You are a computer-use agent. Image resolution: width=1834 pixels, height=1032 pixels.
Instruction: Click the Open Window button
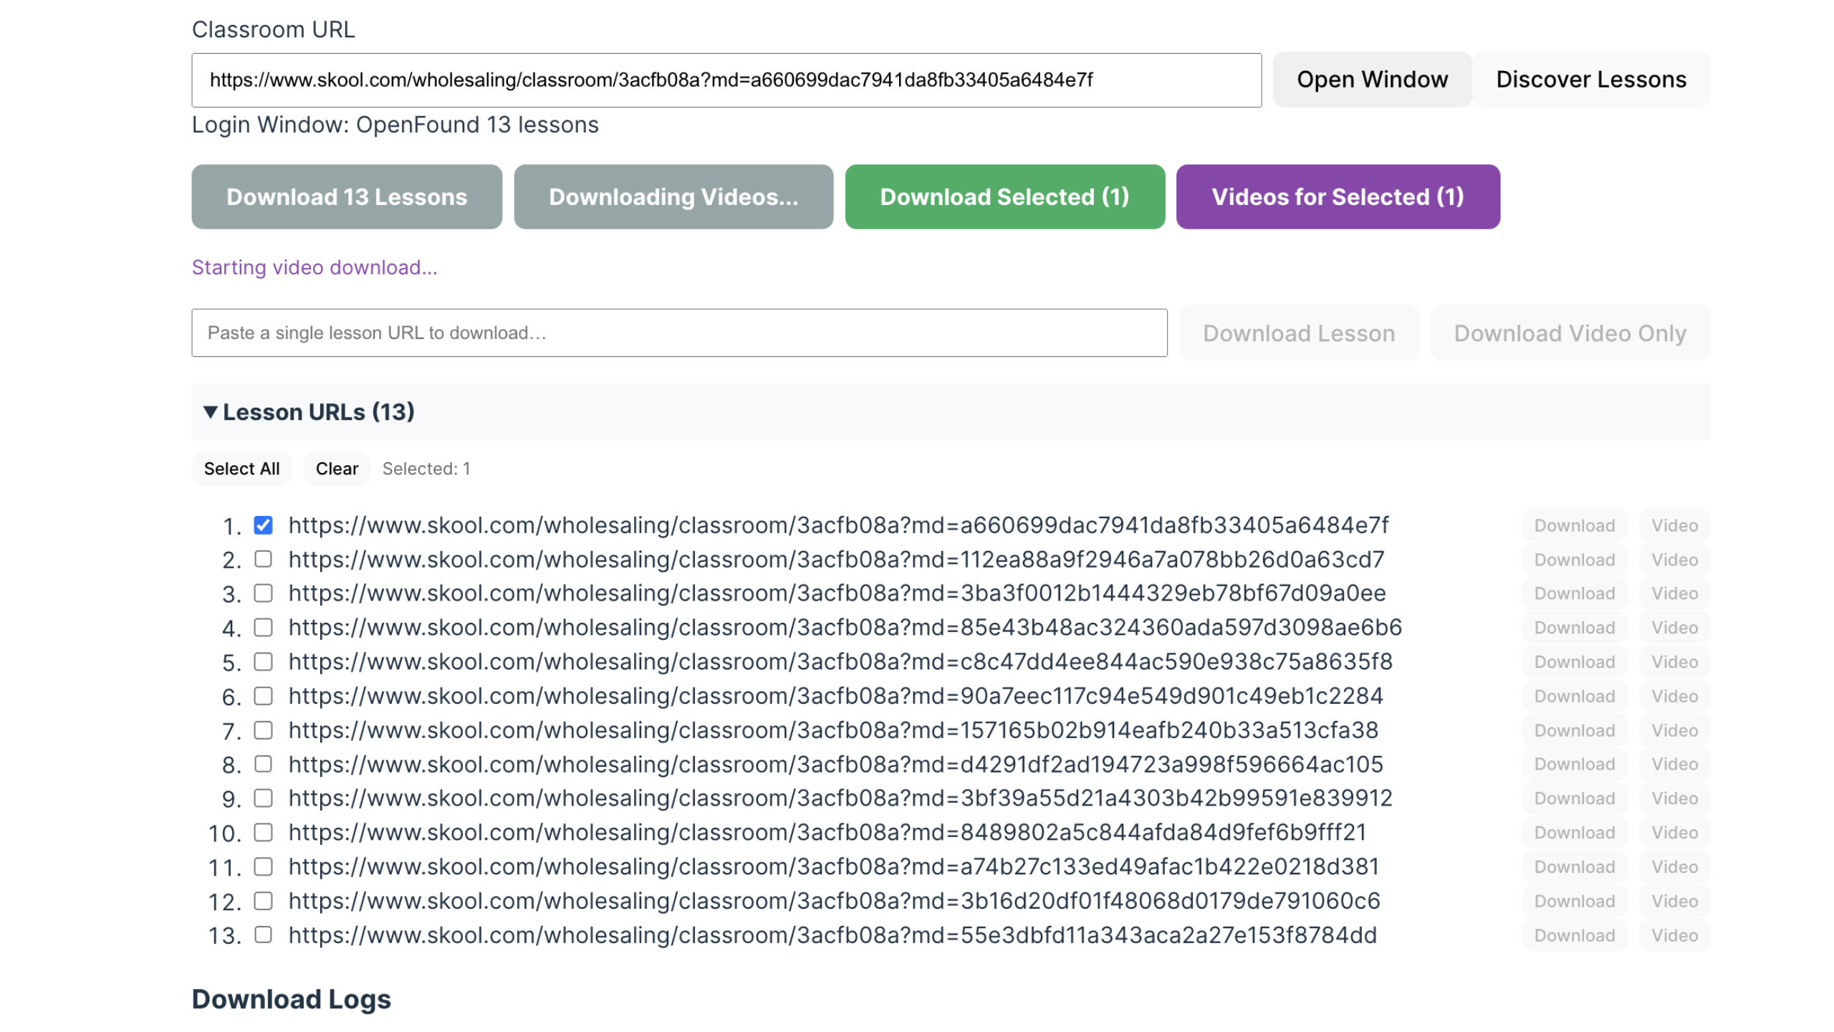click(x=1371, y=80)
